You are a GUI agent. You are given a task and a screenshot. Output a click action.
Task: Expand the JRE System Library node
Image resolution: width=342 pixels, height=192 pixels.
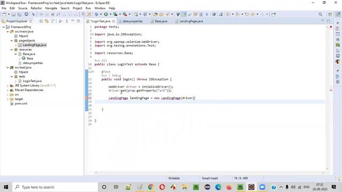(7, 85)
